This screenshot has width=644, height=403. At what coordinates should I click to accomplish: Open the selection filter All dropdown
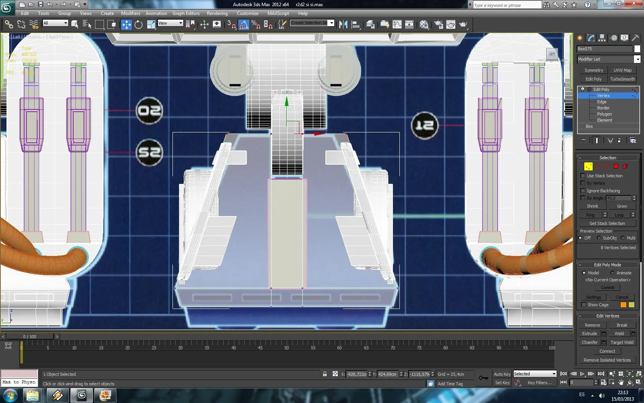(x=55, y=23)
